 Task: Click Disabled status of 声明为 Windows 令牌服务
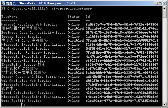[x=76, y=41]
